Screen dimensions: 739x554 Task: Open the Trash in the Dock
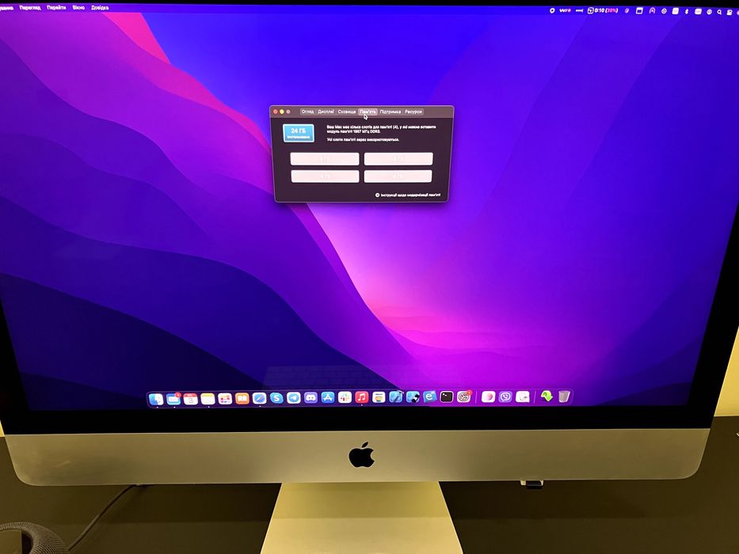(564, 397)
